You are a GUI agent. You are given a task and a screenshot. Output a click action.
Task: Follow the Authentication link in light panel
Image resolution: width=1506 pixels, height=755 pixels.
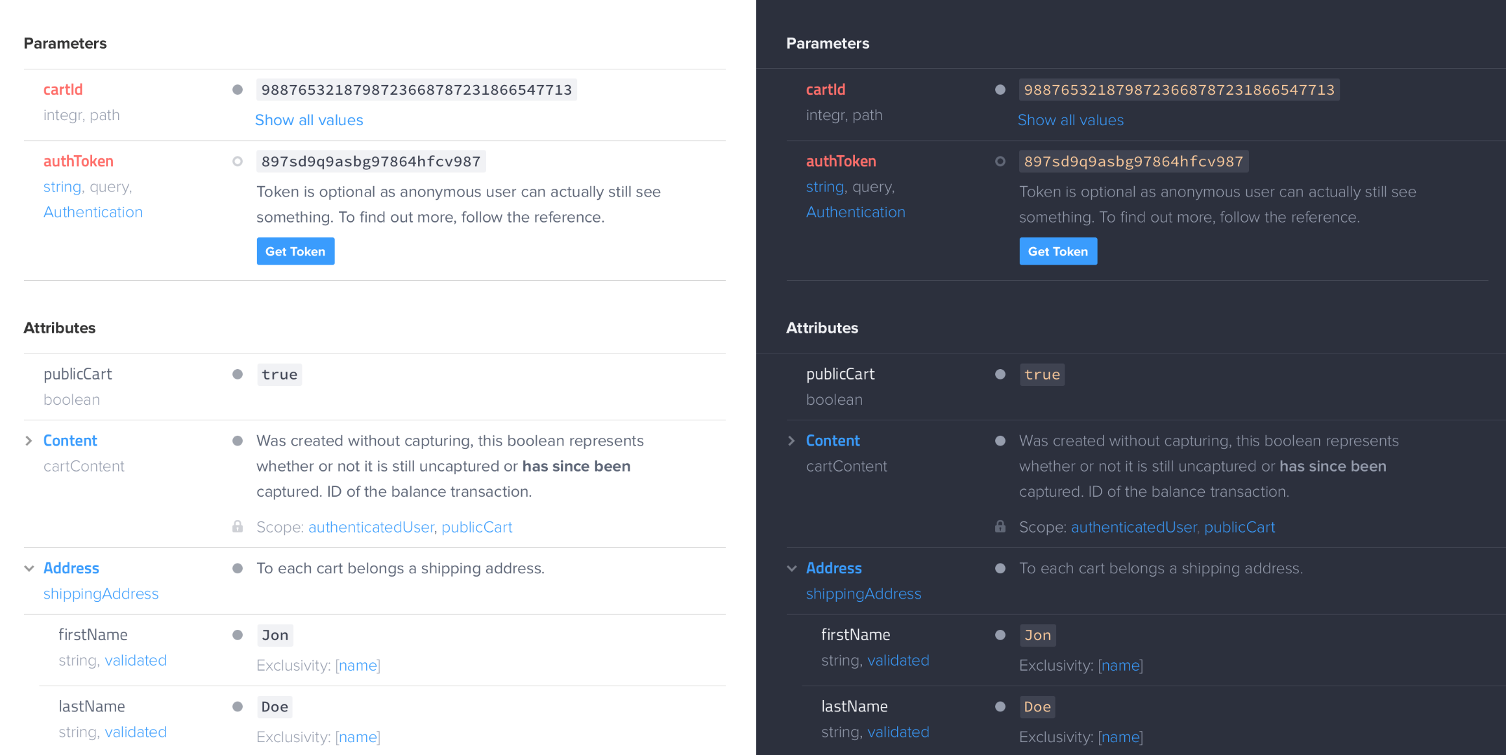click(93, 212)
